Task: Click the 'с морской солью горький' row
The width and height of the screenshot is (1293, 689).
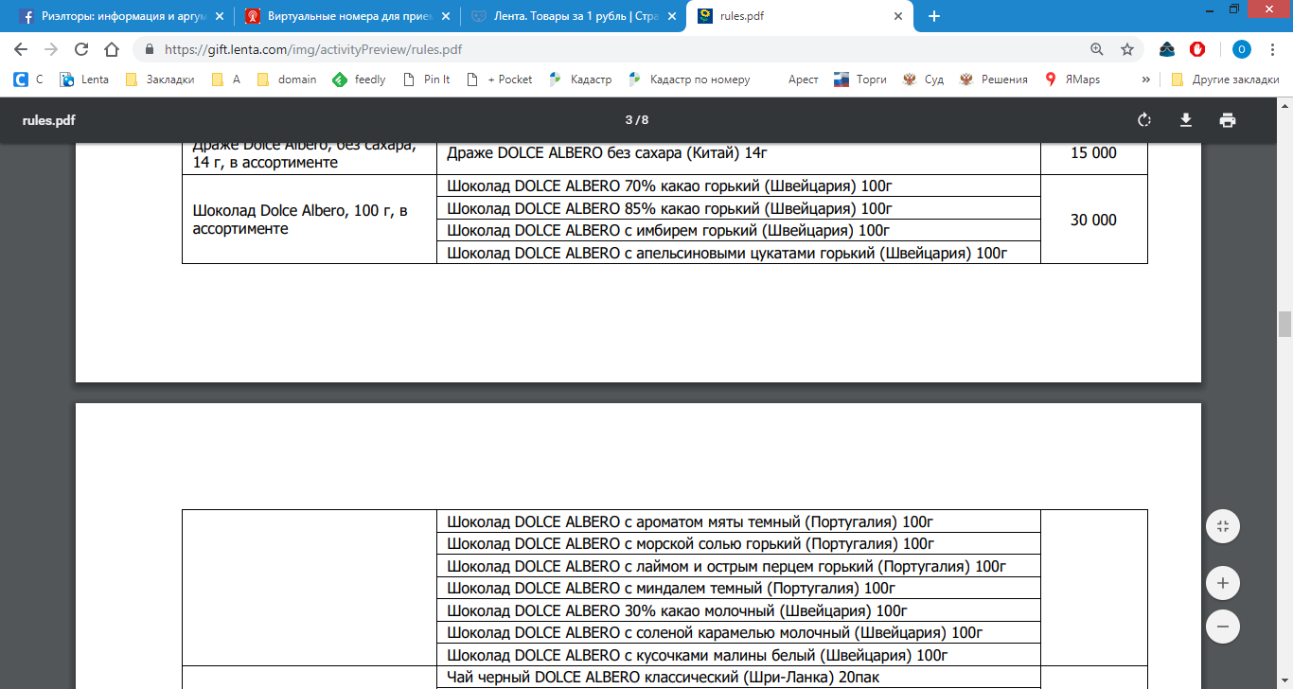Action: pyautogui.click(x=738, y=544)
